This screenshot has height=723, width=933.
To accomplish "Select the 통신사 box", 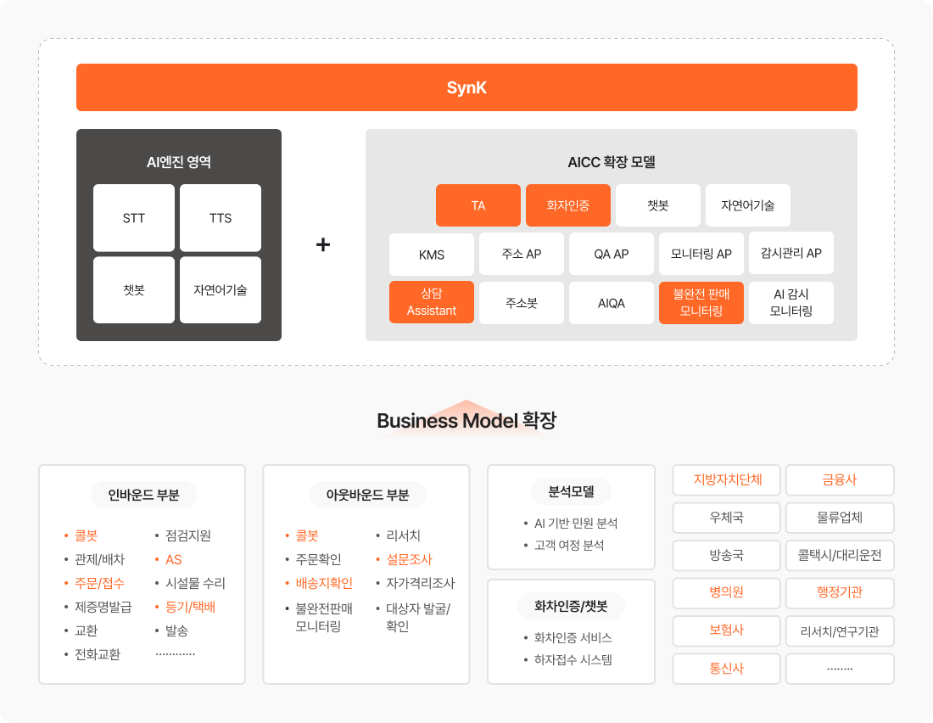I will (727, 668).
